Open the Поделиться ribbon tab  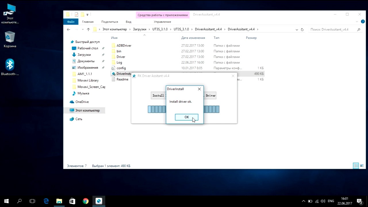coord(110,22)
